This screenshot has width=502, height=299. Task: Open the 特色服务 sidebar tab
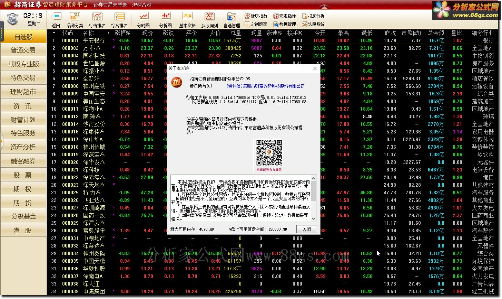pos(23,133)
